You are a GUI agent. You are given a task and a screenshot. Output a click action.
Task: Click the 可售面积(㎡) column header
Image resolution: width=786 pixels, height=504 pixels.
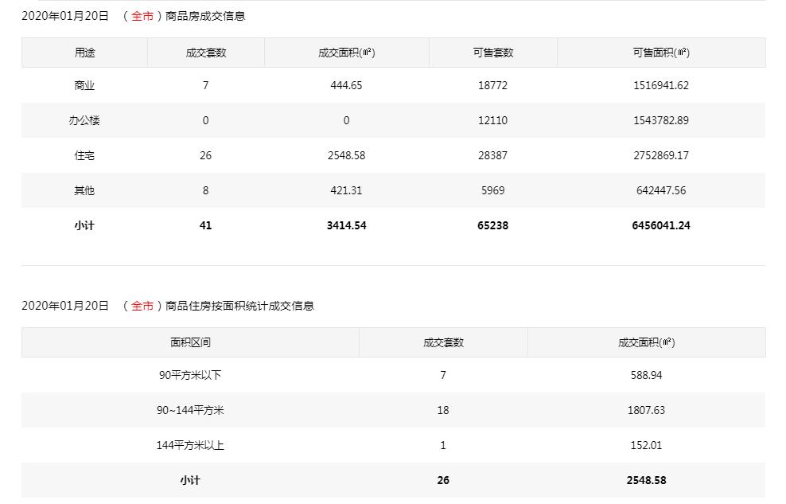[661, 53]
